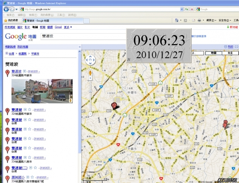
Task: Click red marker A icon in results list
Action: 7,73
